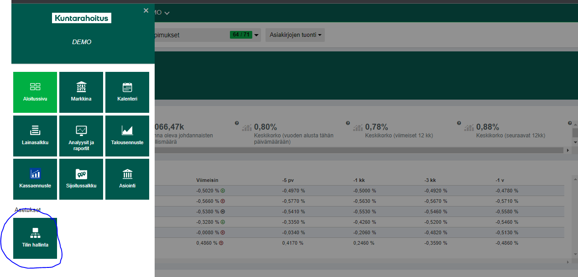Click right arrow of horizontal scrollbar
578x277 pixels.
point(568,150)
